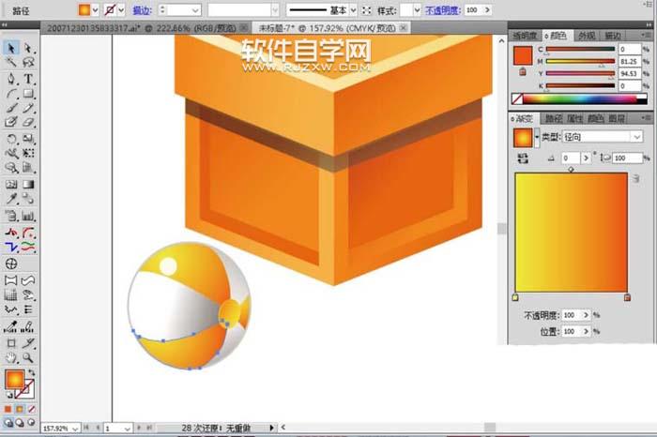
Task: Swap fill and stroke arrow
Action: (32, 372)
